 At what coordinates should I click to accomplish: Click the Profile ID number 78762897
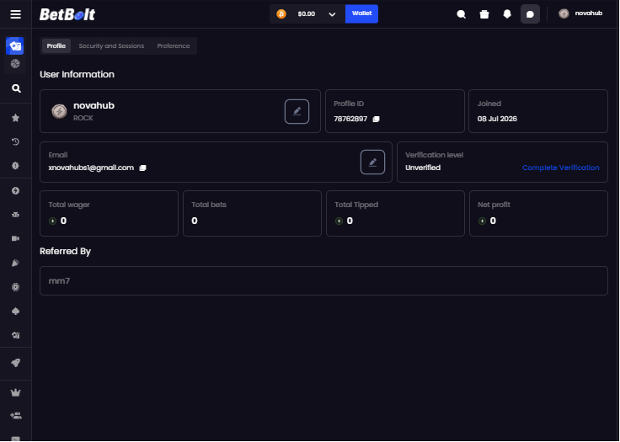click(350, 119)
